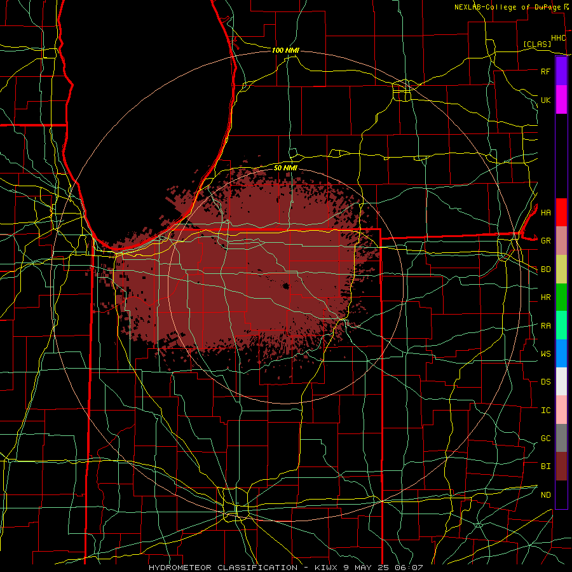
Task: Click the 'BI' legend label text
Action: coord(545,466)
